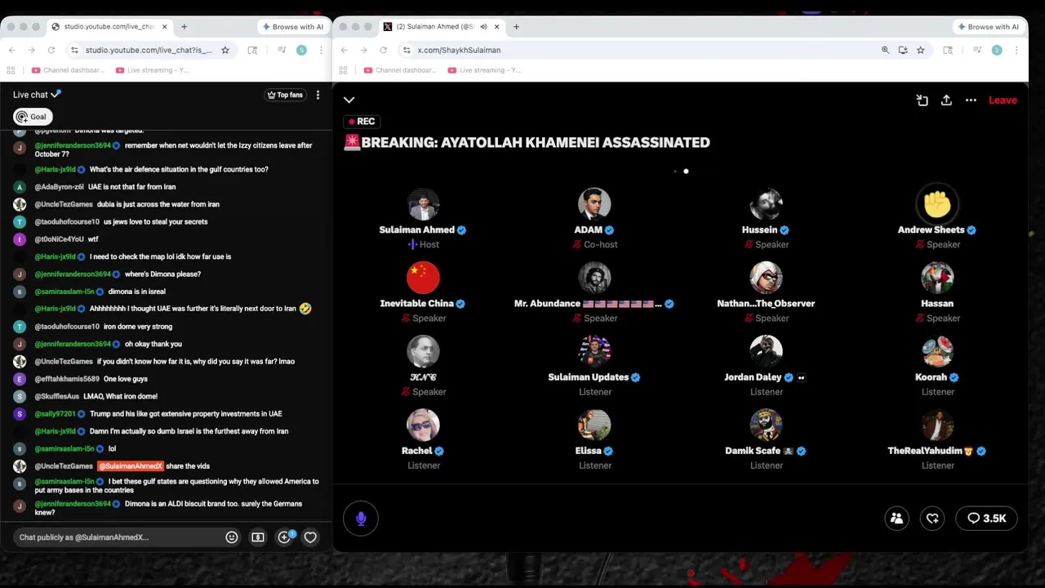Open Andrew Sheets raised-fist avatar
Image resolution: width=1045 pixels, height=588 pixels.
point(937,204)
